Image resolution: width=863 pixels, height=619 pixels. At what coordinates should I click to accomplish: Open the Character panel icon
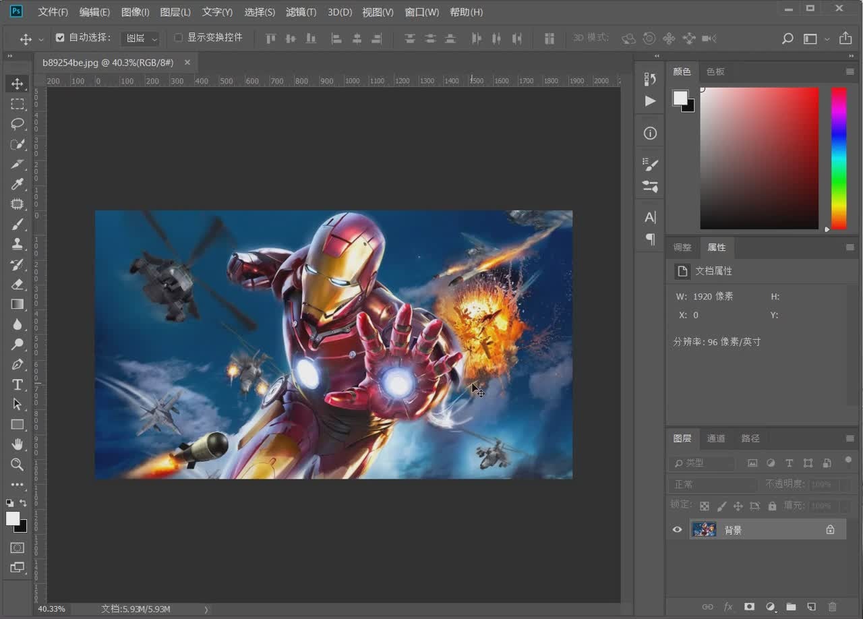pyautogui.click(x=650, y=217)
